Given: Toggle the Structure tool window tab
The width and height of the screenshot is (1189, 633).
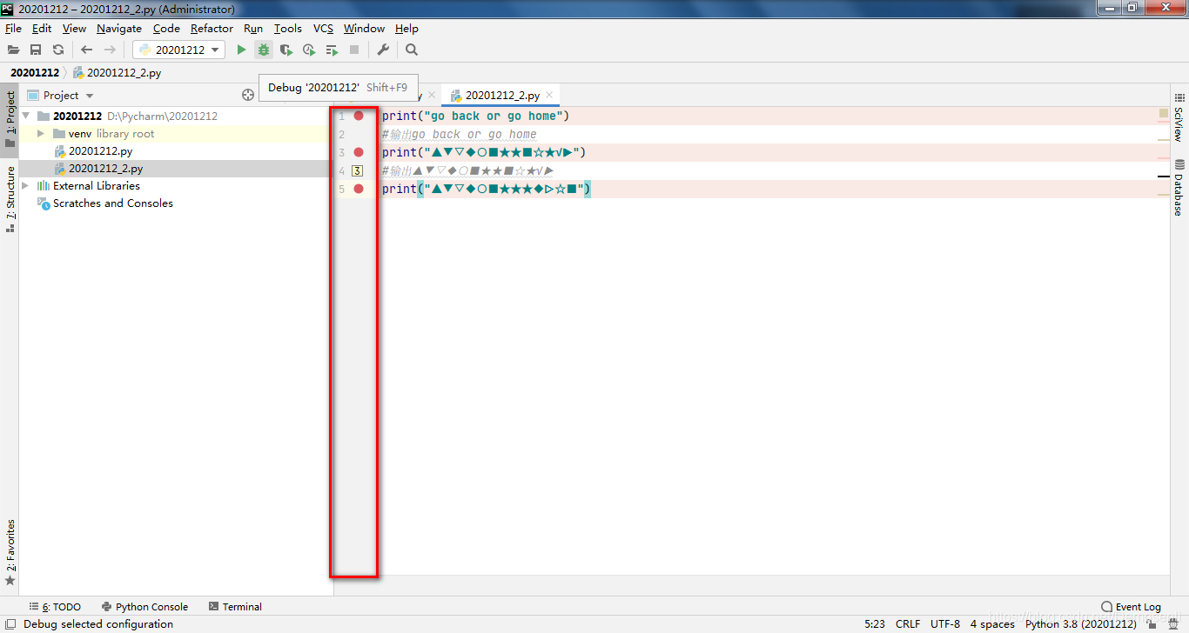Looking at the screenshot, I should 10,198.
